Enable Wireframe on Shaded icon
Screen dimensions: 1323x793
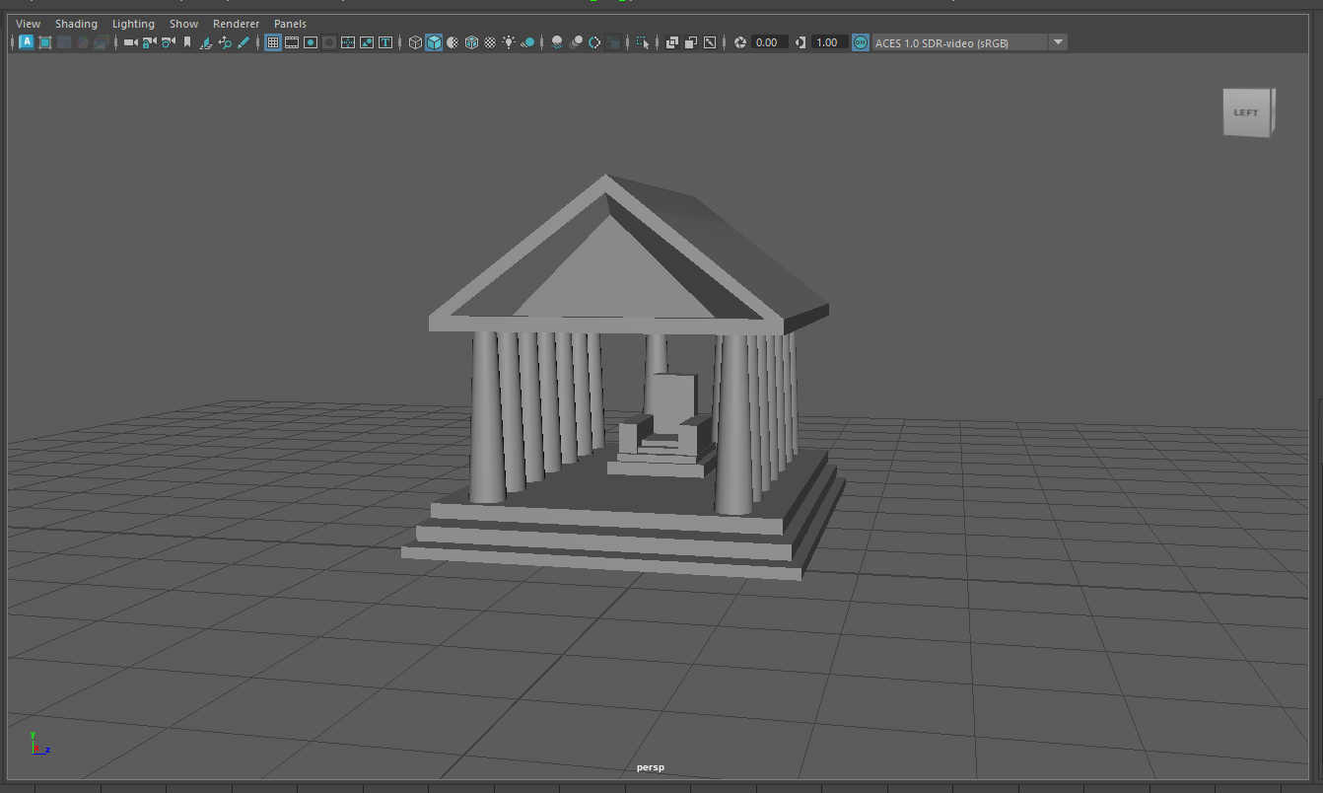point(471,42)
